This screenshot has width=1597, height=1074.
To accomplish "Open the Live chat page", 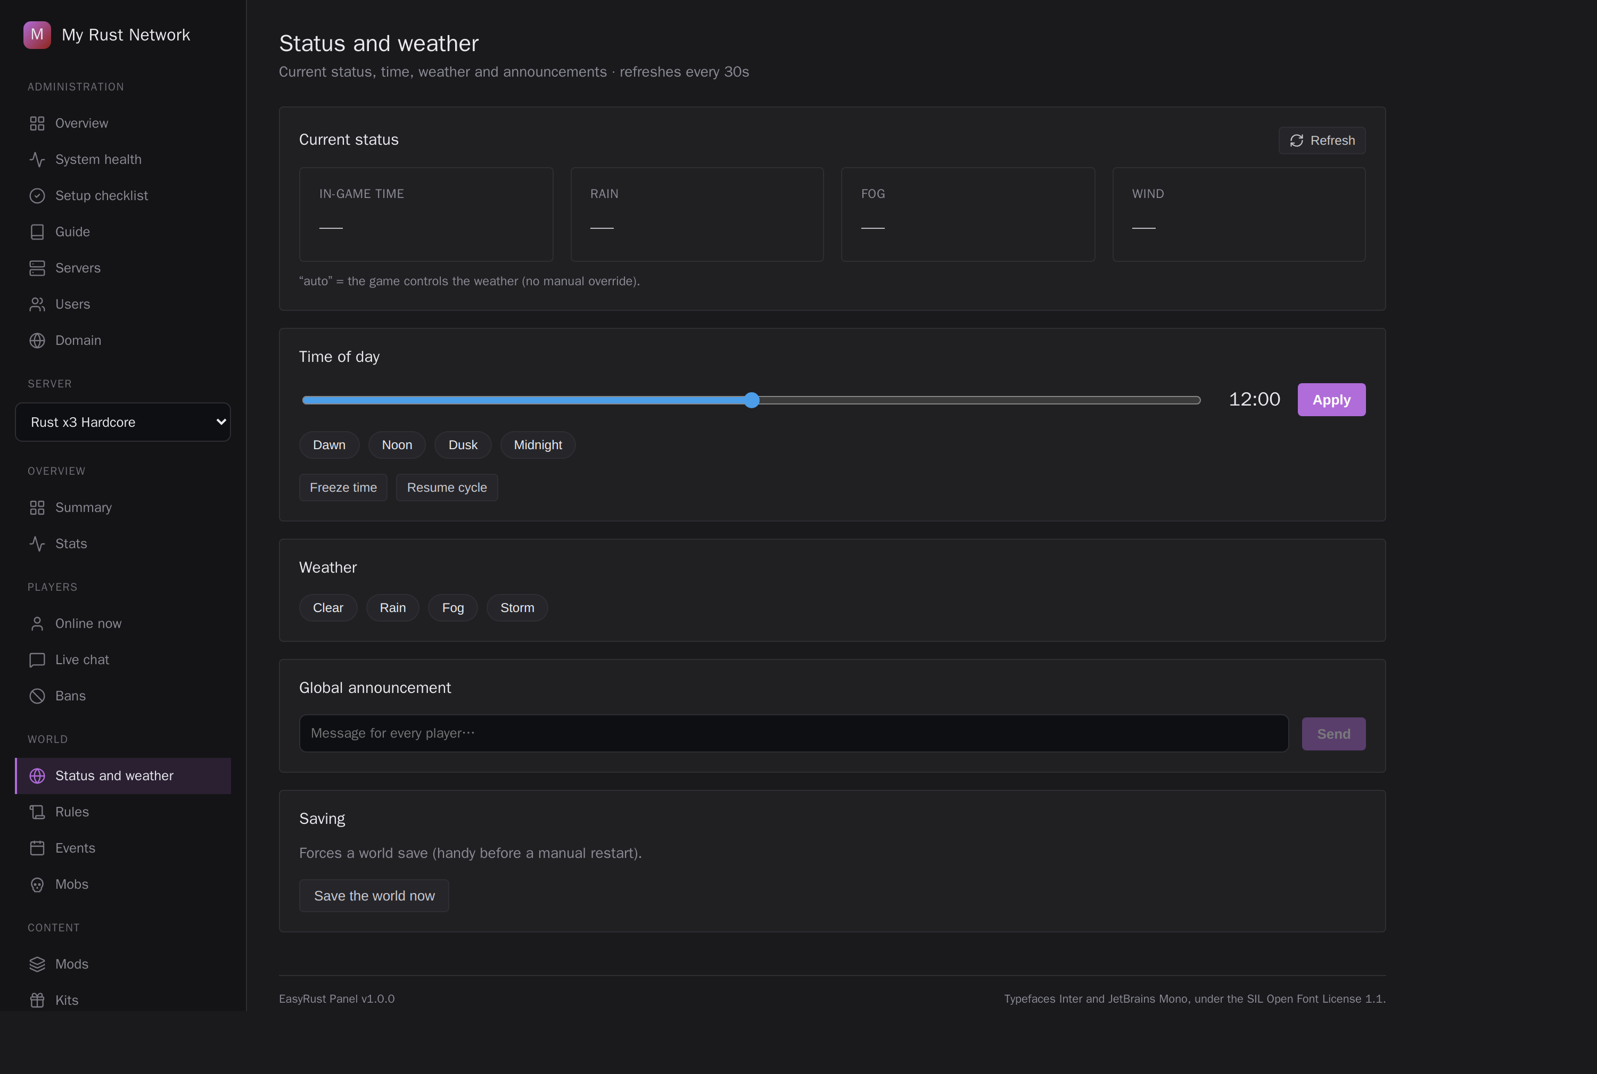I will pos(122,659).
